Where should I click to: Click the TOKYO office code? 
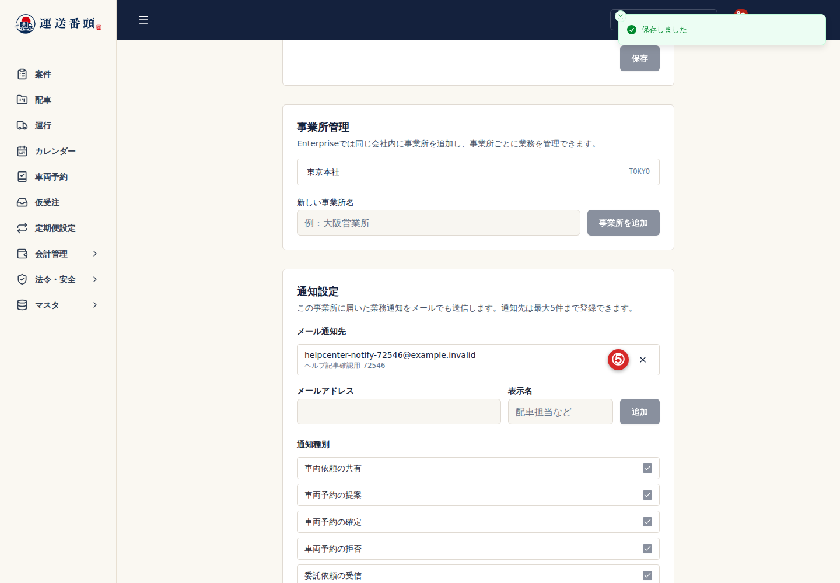coord(639,171)
